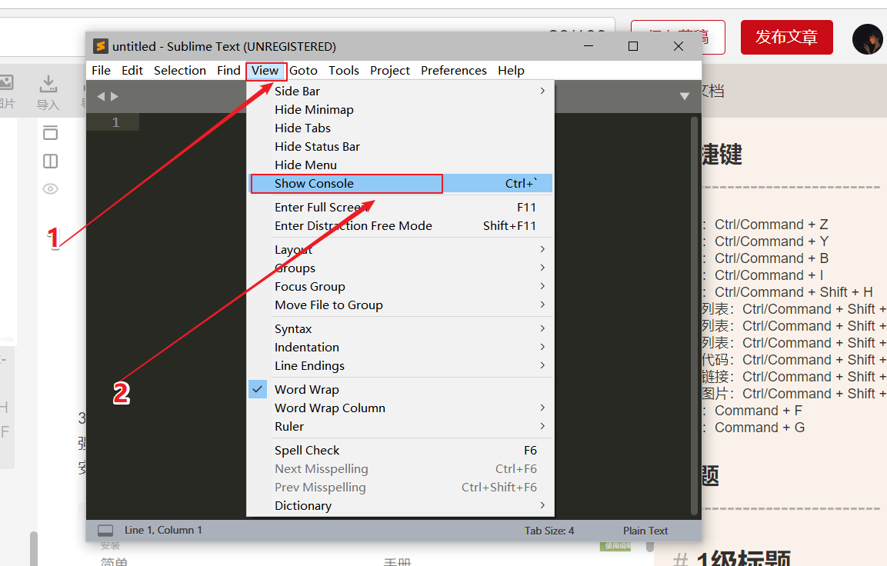Select Hide Status Bar
This screenshot has width=887, height=566.
point(400,146)
